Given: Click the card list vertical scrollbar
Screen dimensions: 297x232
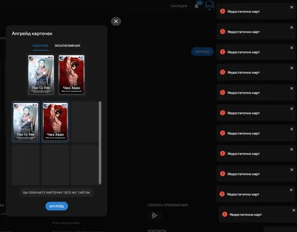Looking at the screenshot, I should click(x=100, y=143).
